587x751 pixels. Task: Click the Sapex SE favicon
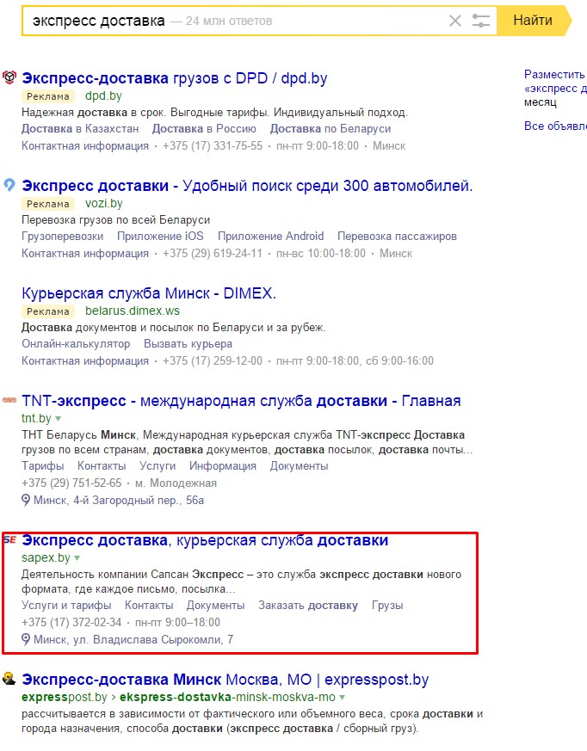(10, 539)
